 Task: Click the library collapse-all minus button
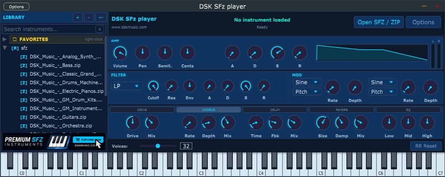point(89,17)
